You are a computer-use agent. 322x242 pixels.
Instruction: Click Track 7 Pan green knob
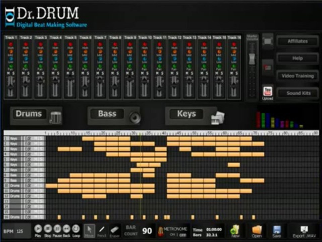[100, 66]
